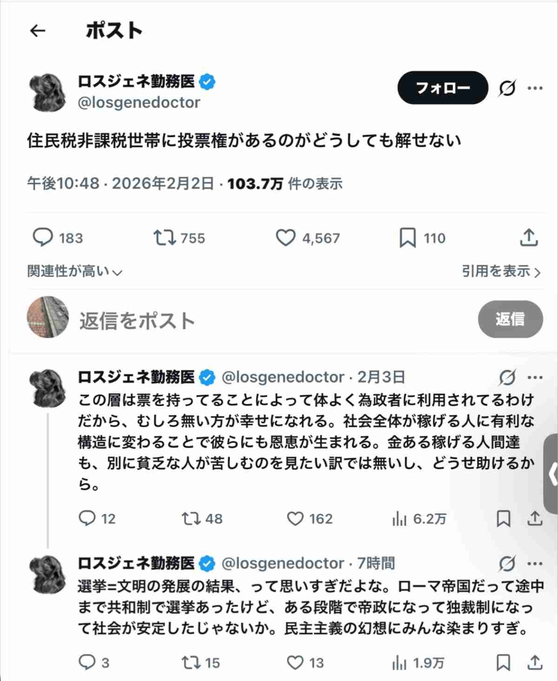This screenshot has width=558, height=681.
Task: Click the author's avatar on the main post
Action: [47, 92]
